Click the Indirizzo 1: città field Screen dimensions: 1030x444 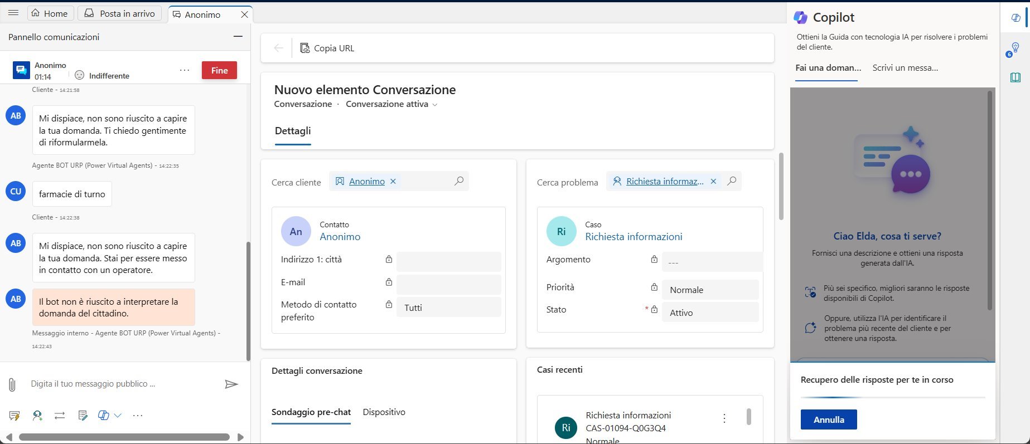click(449, 262)
